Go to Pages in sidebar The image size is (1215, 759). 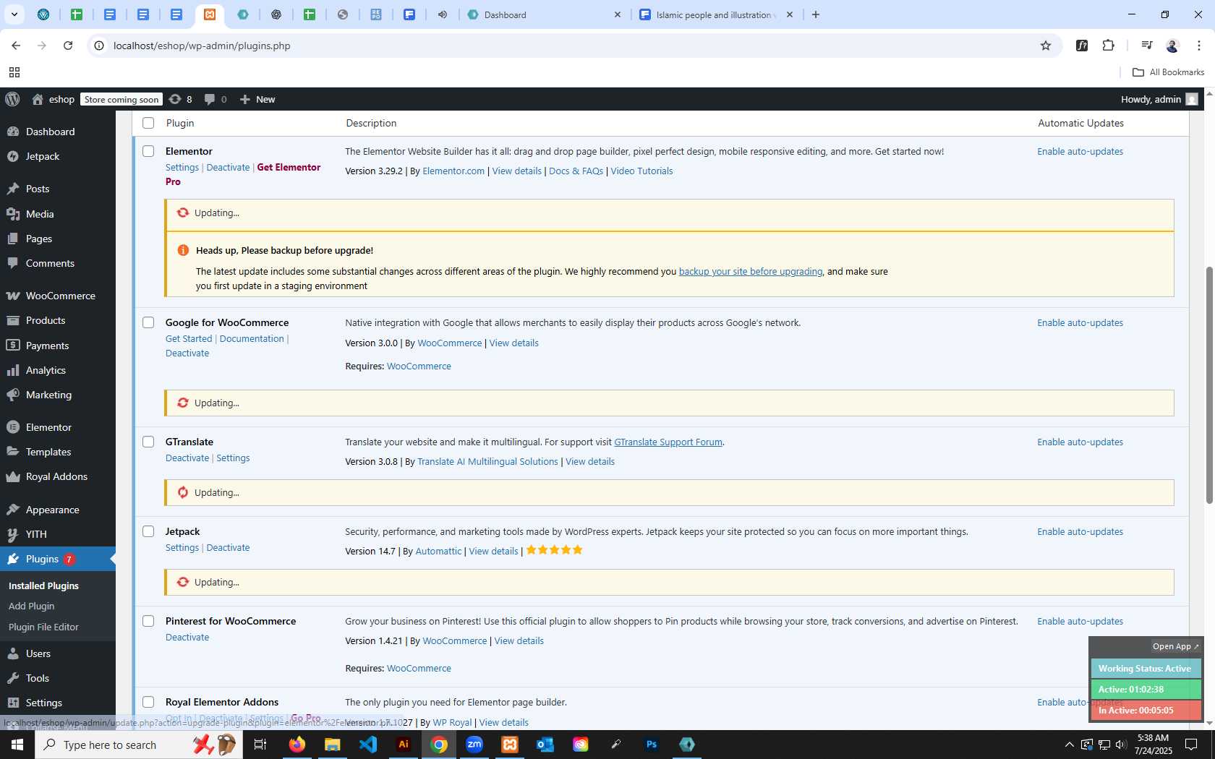pyautogui.click(x=39, y=239)
